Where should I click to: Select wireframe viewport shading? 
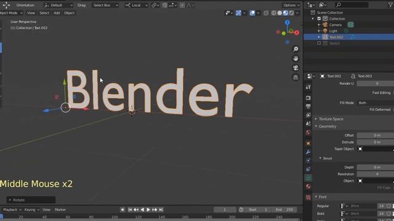[x=273, y=13]
